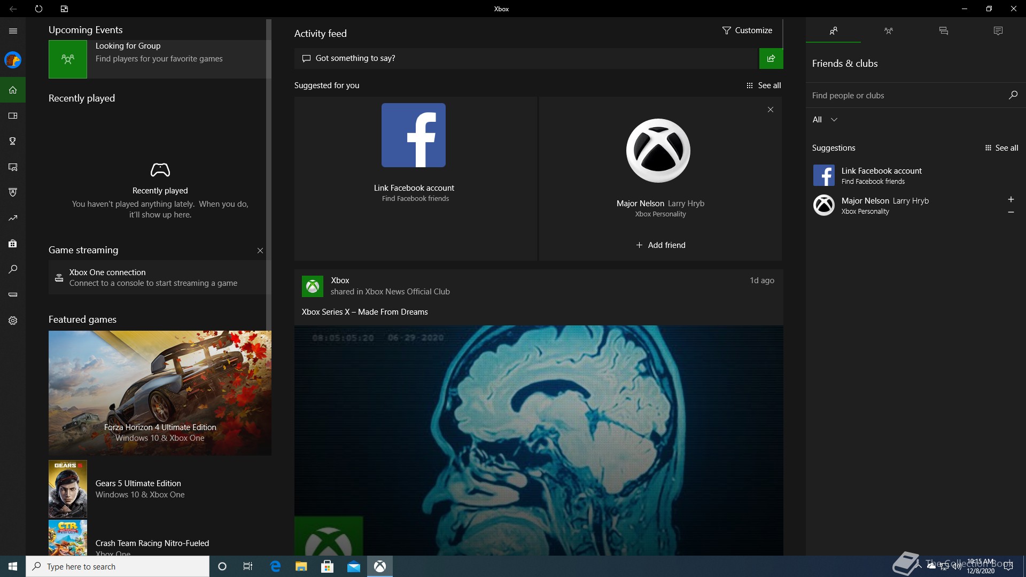Click the Xbox app taskbar icon

click(380, 566)
